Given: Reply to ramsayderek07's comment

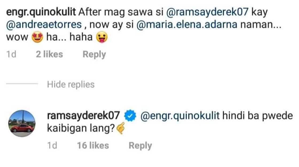Looking at the screenshot, I should [140, 146].
